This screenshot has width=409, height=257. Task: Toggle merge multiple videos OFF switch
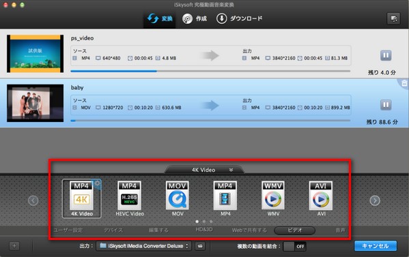tap(294, 246)
